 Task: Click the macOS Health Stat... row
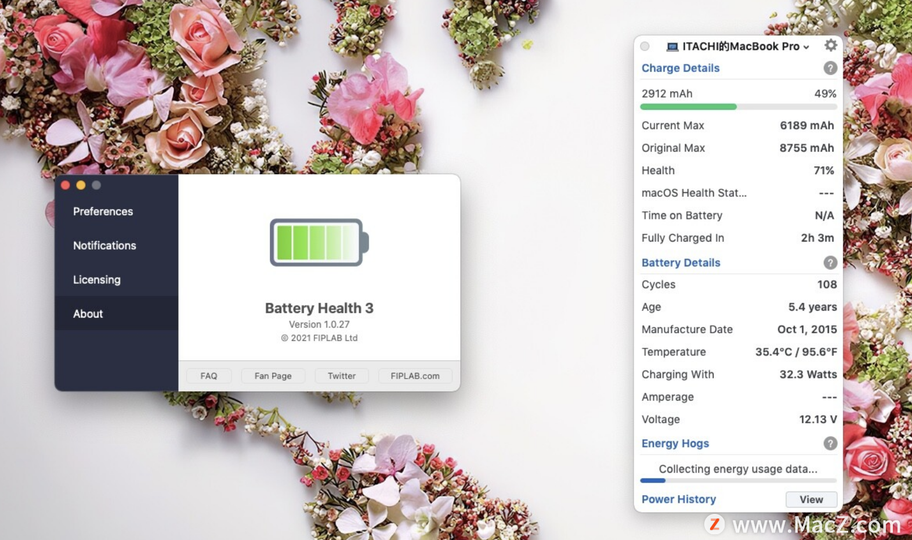(738, 193)
